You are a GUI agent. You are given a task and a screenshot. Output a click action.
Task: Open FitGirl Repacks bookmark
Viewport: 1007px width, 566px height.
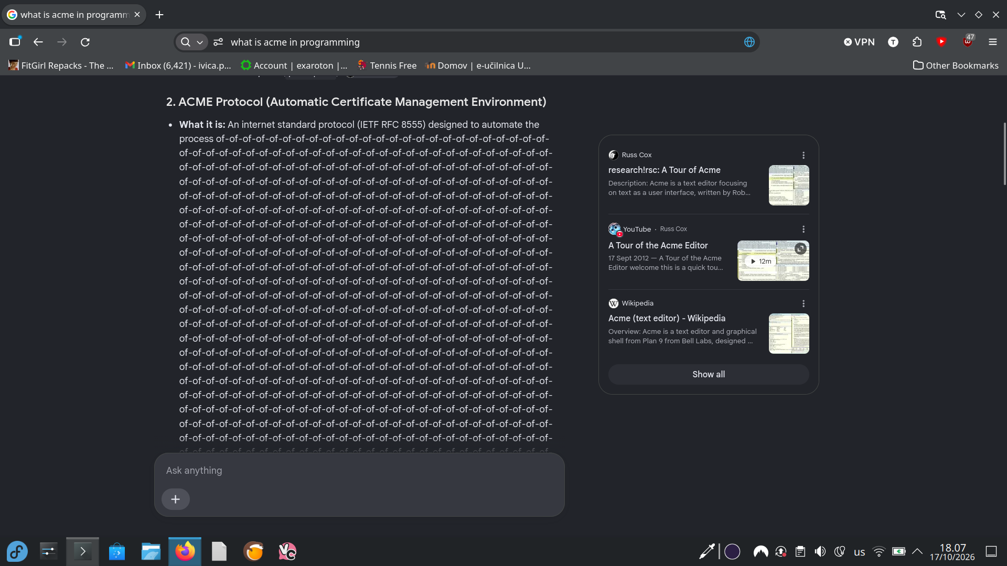coord(61,66)
